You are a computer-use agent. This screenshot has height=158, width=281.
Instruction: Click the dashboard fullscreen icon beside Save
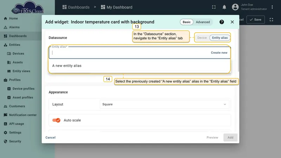271,20
